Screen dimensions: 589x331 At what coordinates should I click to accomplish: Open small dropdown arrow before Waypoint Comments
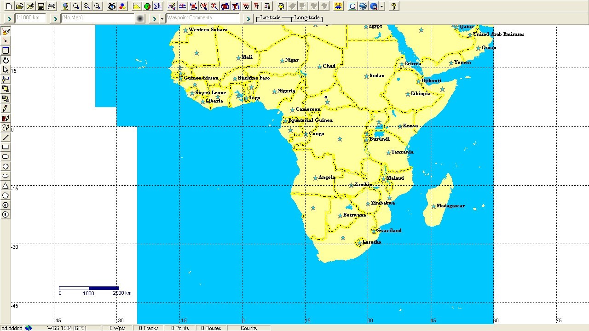[162, 18]
